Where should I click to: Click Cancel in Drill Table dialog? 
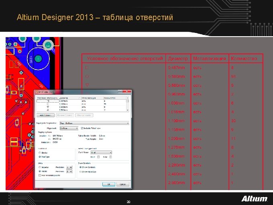123,184
